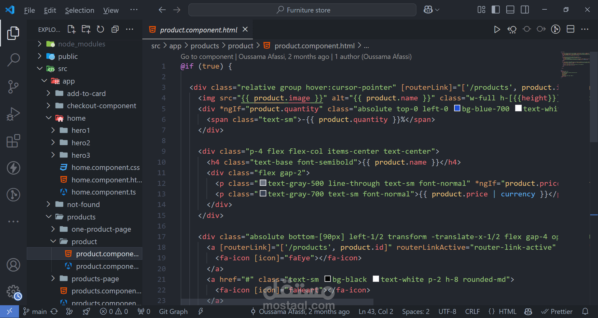Click the Furniture store search box

(302, 10)
